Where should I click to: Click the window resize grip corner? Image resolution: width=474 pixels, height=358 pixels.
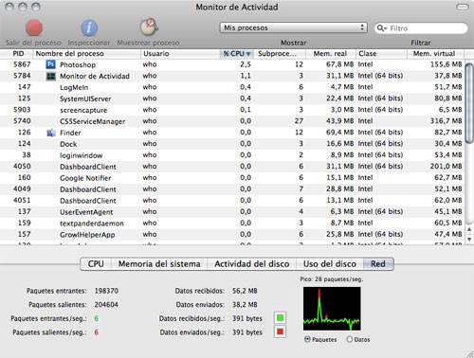(x=470, y=354)
